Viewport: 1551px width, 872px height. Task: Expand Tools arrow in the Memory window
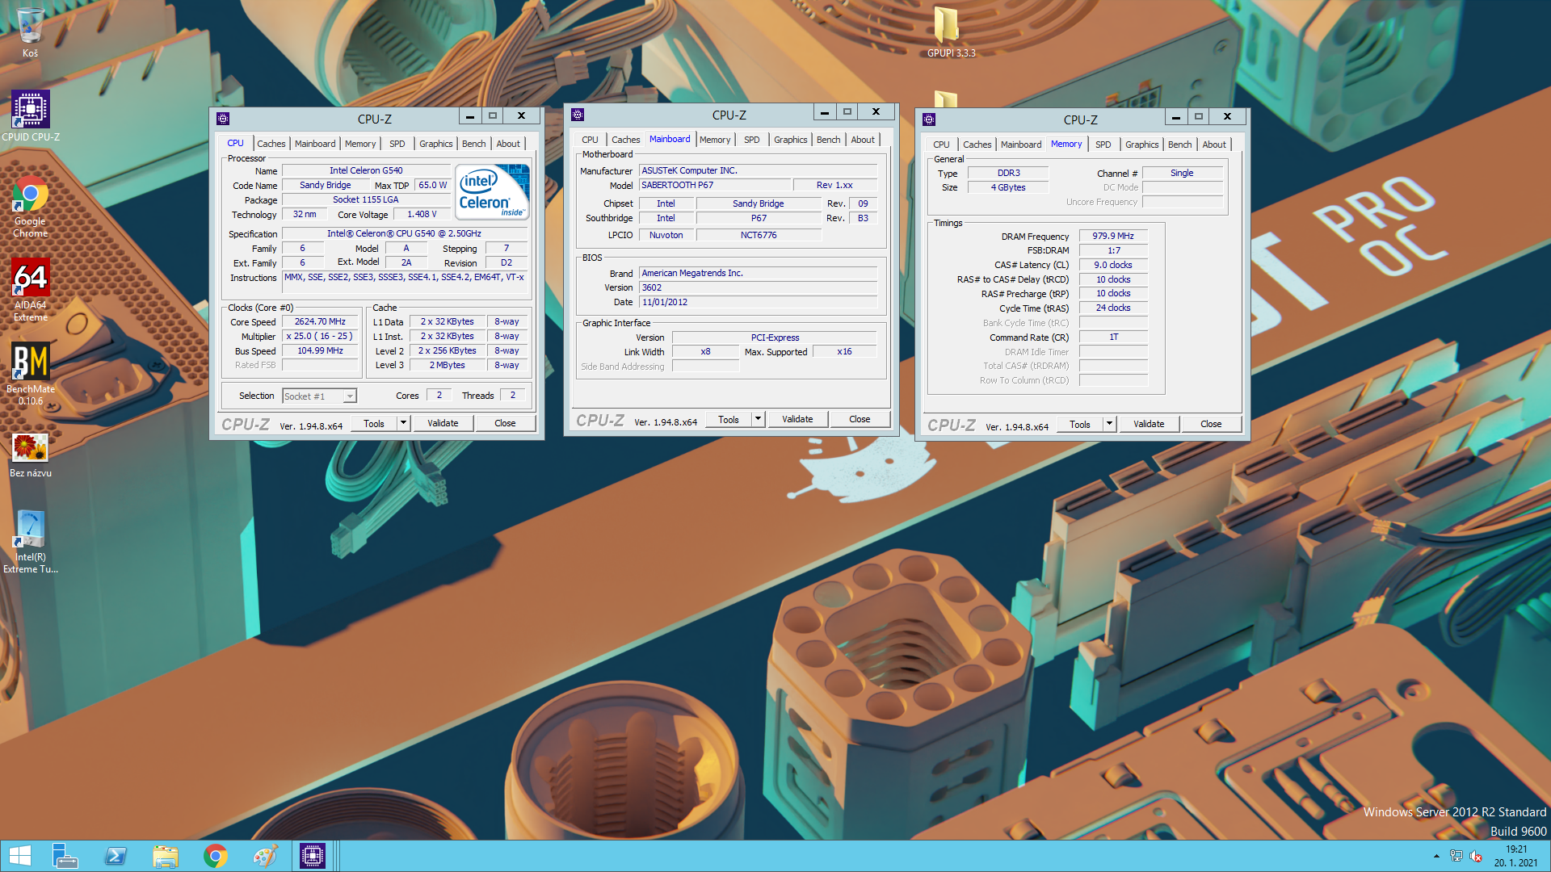click(1109, 424)
